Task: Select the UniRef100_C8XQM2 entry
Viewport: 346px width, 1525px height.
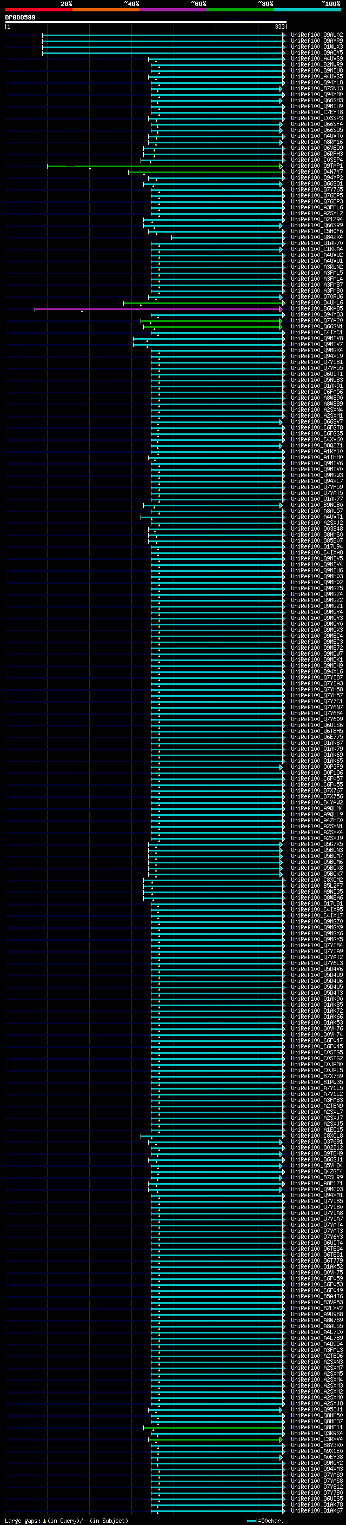Action: 317,880
